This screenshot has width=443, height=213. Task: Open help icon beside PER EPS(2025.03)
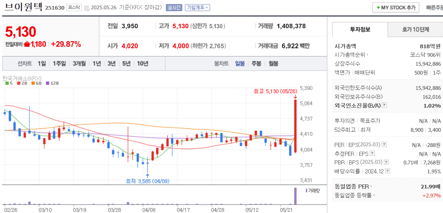pyautogui.click(x=384, y=145)
